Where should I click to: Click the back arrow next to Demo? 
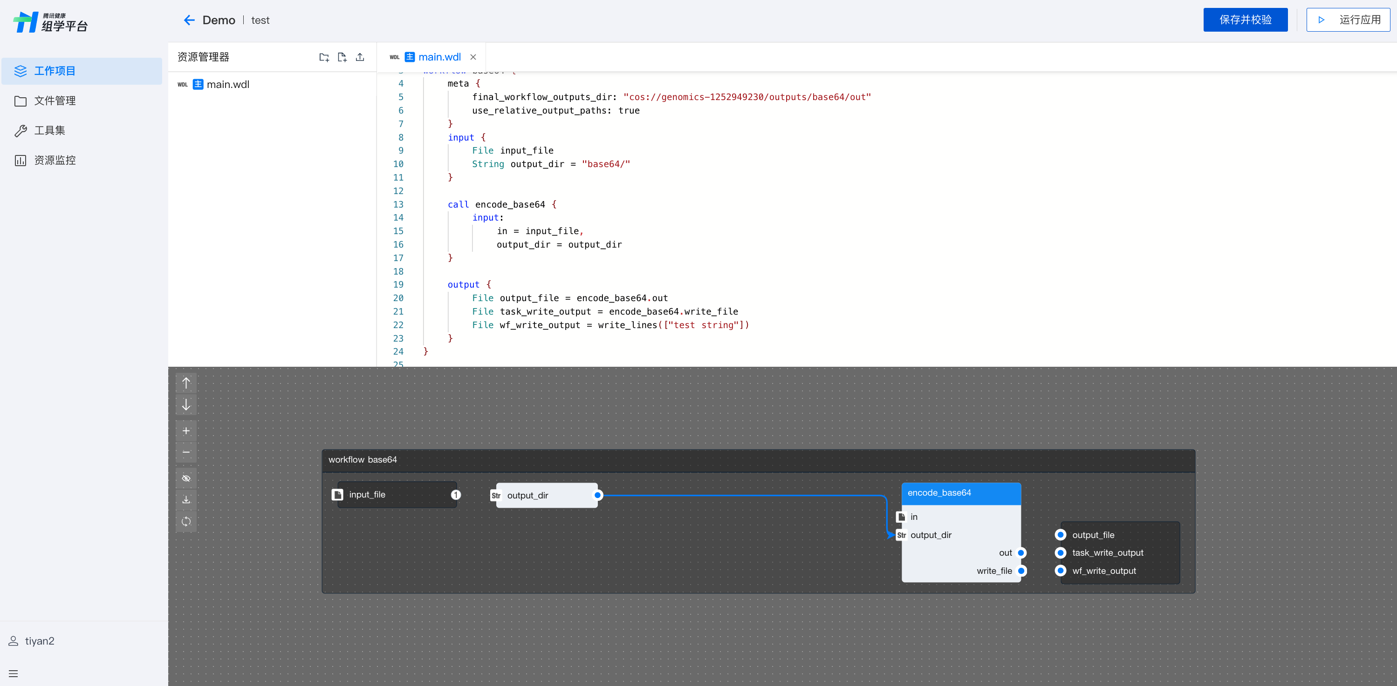pyautogui.click(x=189, y=20)
